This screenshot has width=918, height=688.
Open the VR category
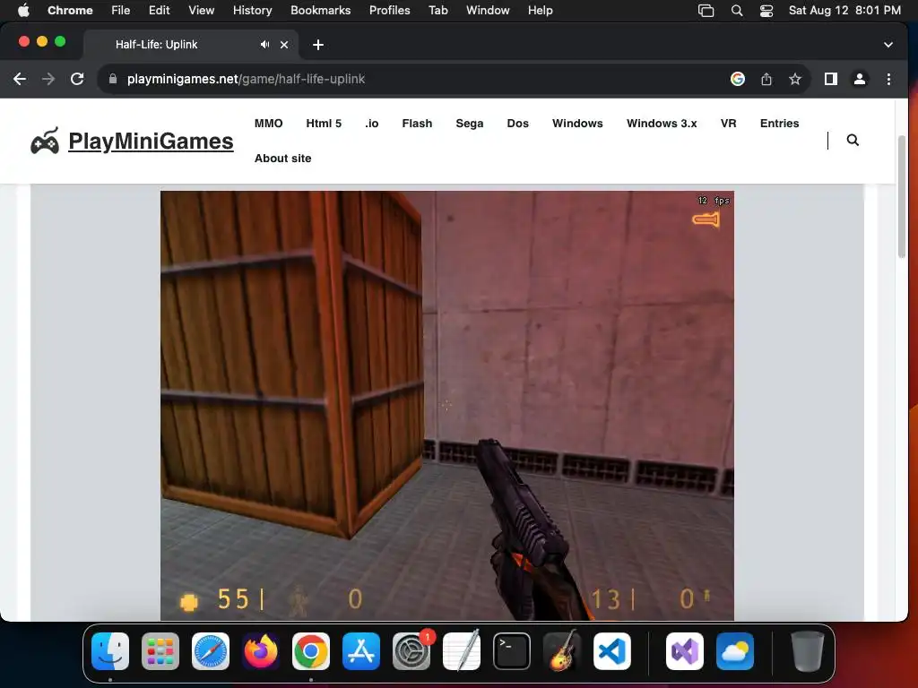[x=728, y=124]
